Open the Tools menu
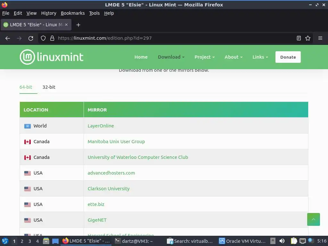This screenshot has width=328, height=246. 94,13
